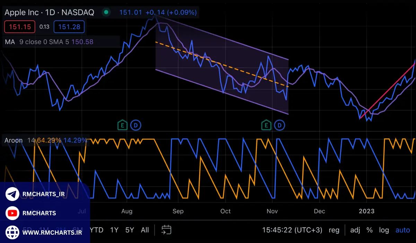The width and height of the screenshot is (416, 243).
Task: Open the go-to-date calendar icon
Action: click(166, 230)
